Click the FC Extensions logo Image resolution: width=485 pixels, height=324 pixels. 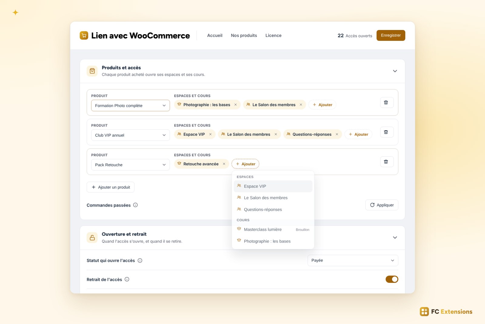[x=446, y=312]
